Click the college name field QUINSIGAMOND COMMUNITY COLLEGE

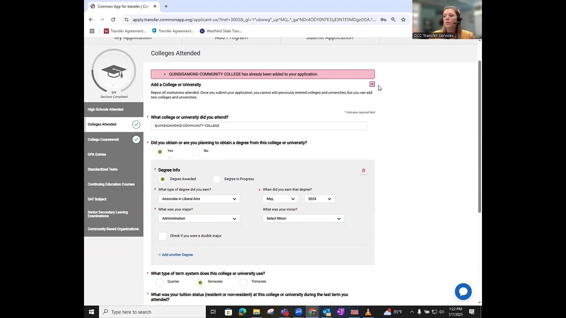[x=259, y=126]
